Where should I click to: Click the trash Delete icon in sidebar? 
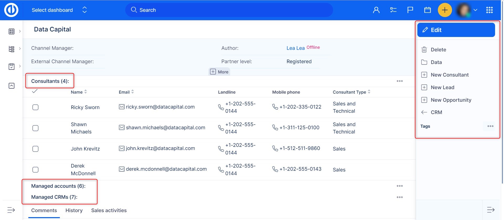[424, 50]
